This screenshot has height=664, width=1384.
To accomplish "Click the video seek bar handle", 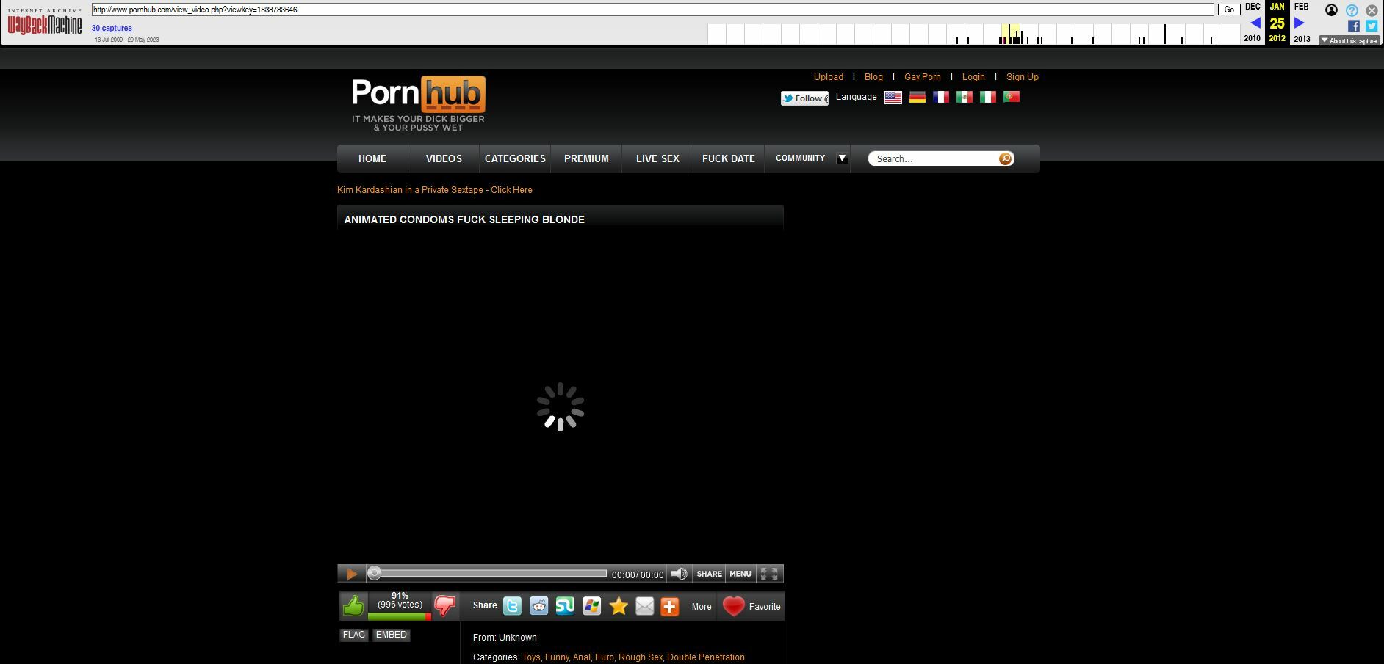I will (x=375, y=573).
